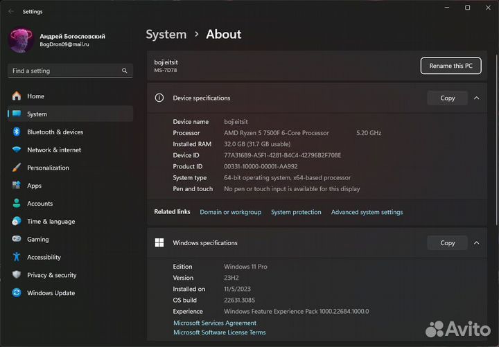Open Microsoft Services Agreement link
Viewport: 499px width, 347px height.
[x=215, y=323]
